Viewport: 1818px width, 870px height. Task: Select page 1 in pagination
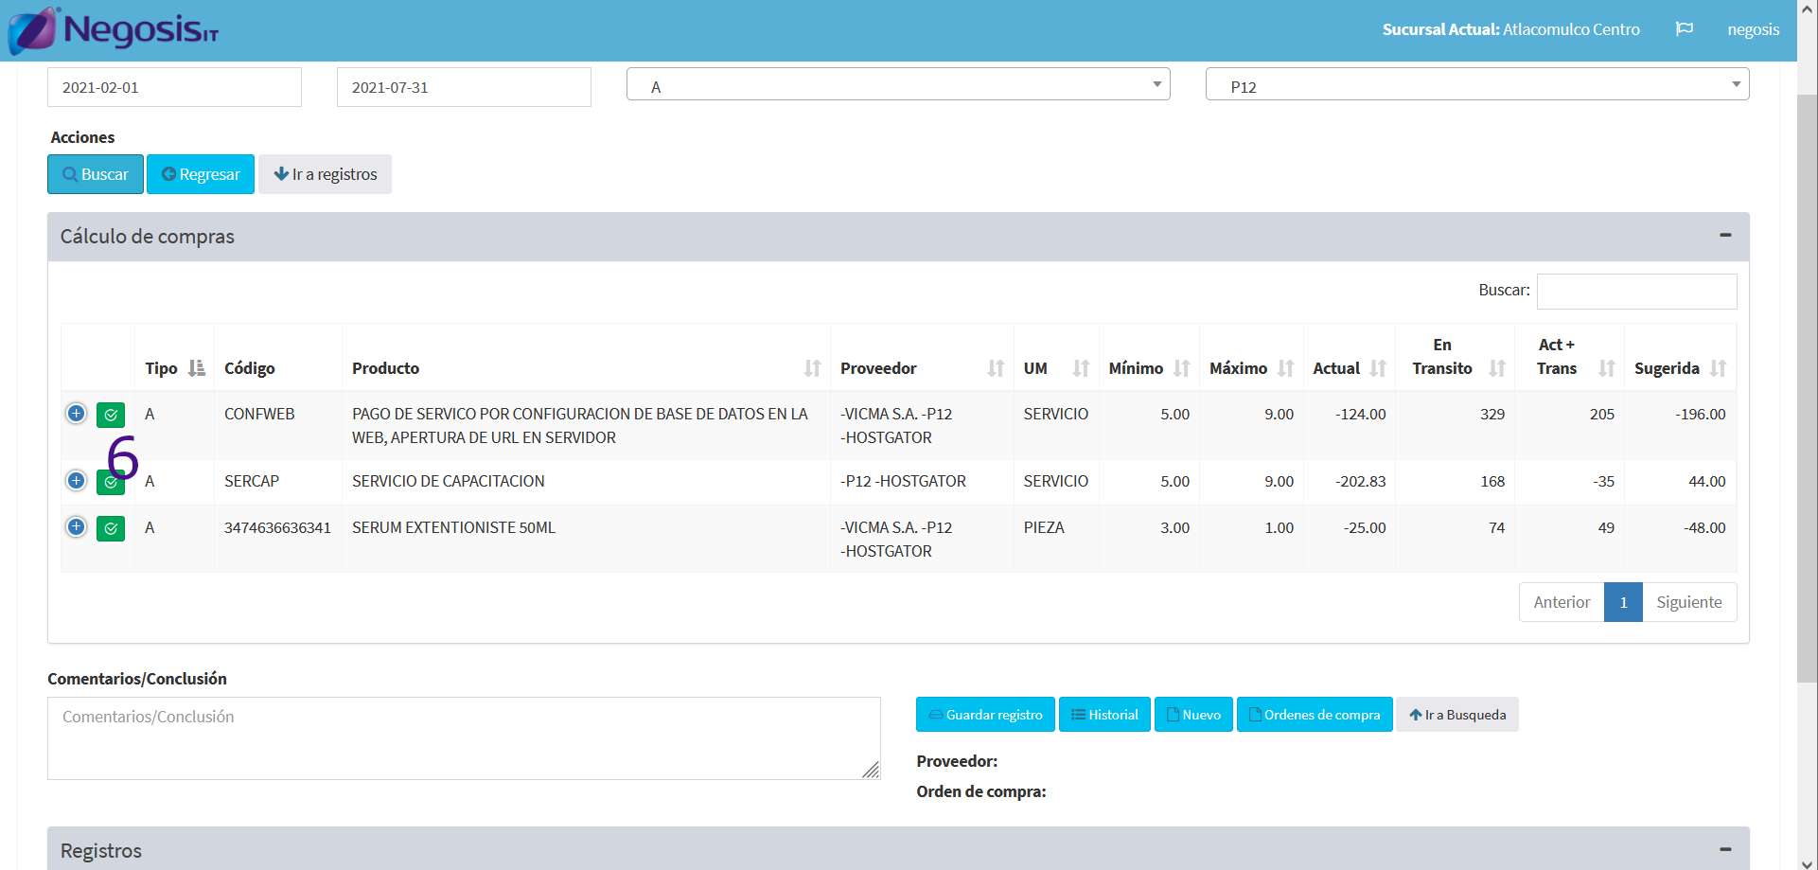[1623, 602]
